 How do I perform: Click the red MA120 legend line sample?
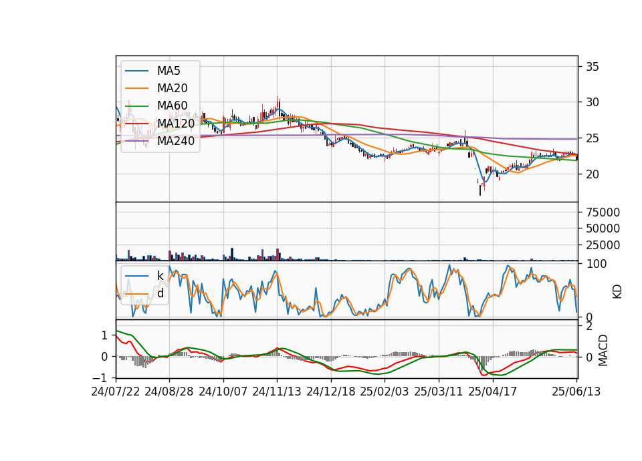(x=136, y=124)
